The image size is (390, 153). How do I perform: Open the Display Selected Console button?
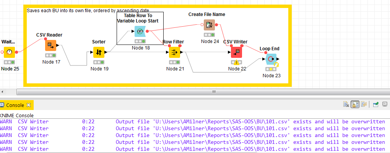pyautogui.click(x=385, y=104)
